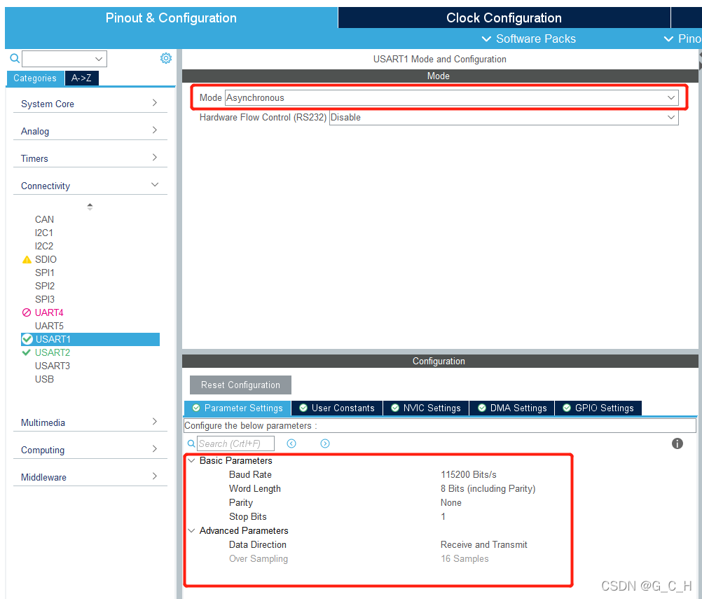Screen dimensions: 702x599
Task: Expand the System Core category
Action: pyautogui.click(x=90, y=104)
